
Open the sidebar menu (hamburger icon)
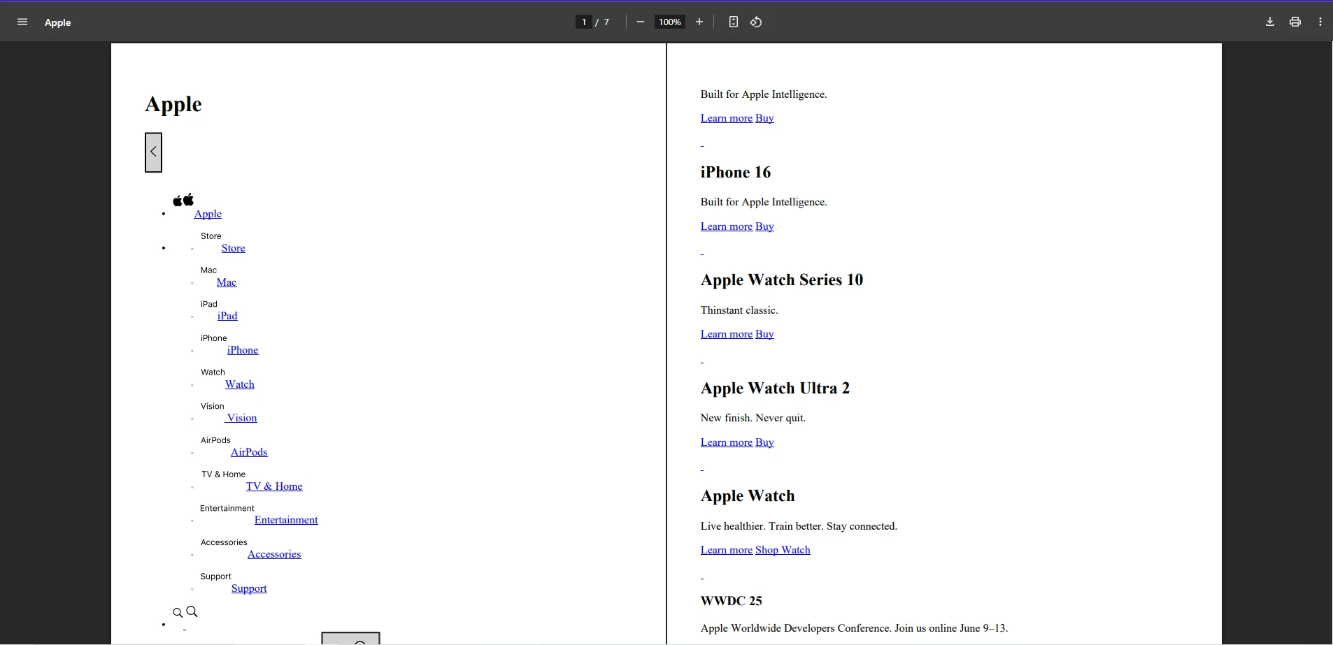(22, 22)
